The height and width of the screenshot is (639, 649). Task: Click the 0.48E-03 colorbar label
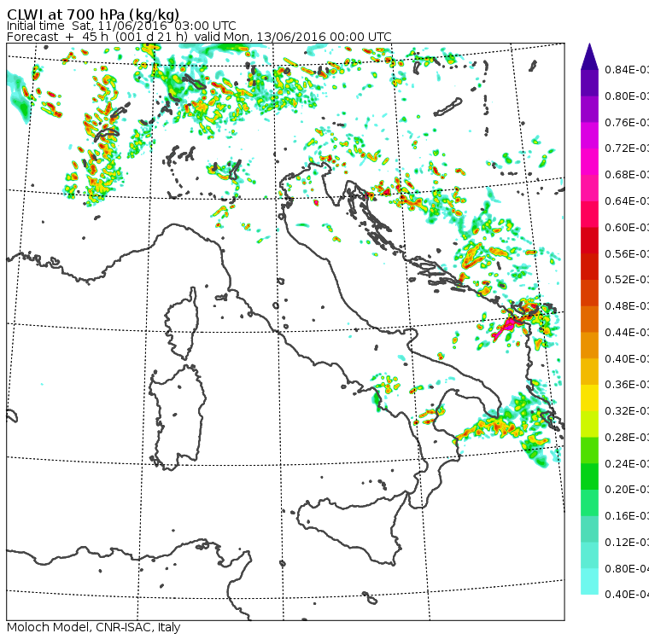point(627,306)
